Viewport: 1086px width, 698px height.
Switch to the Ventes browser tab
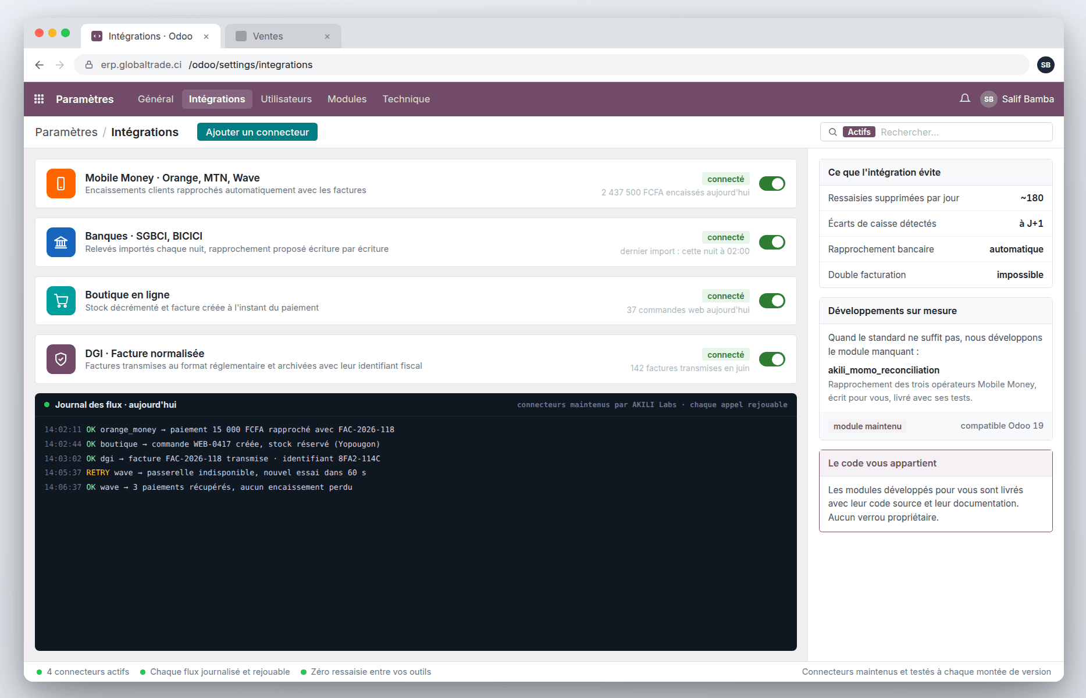click(283, 36)
